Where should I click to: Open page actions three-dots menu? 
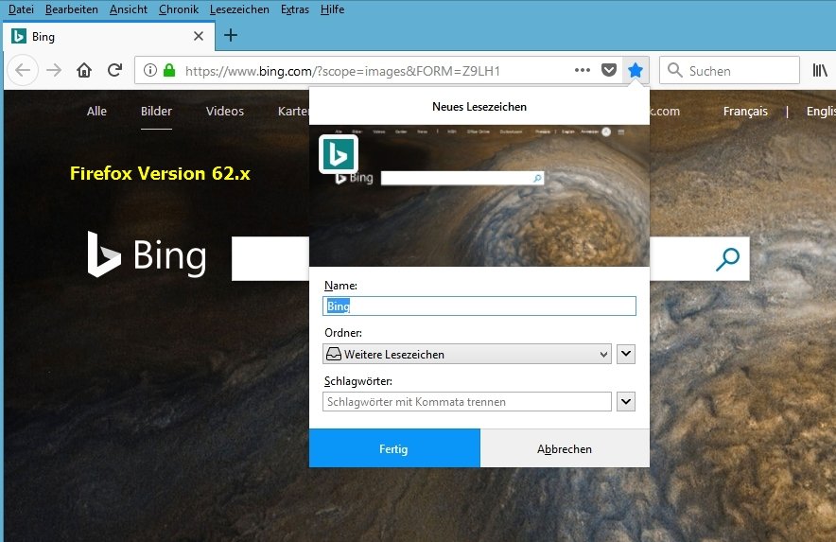pos(583,70)
